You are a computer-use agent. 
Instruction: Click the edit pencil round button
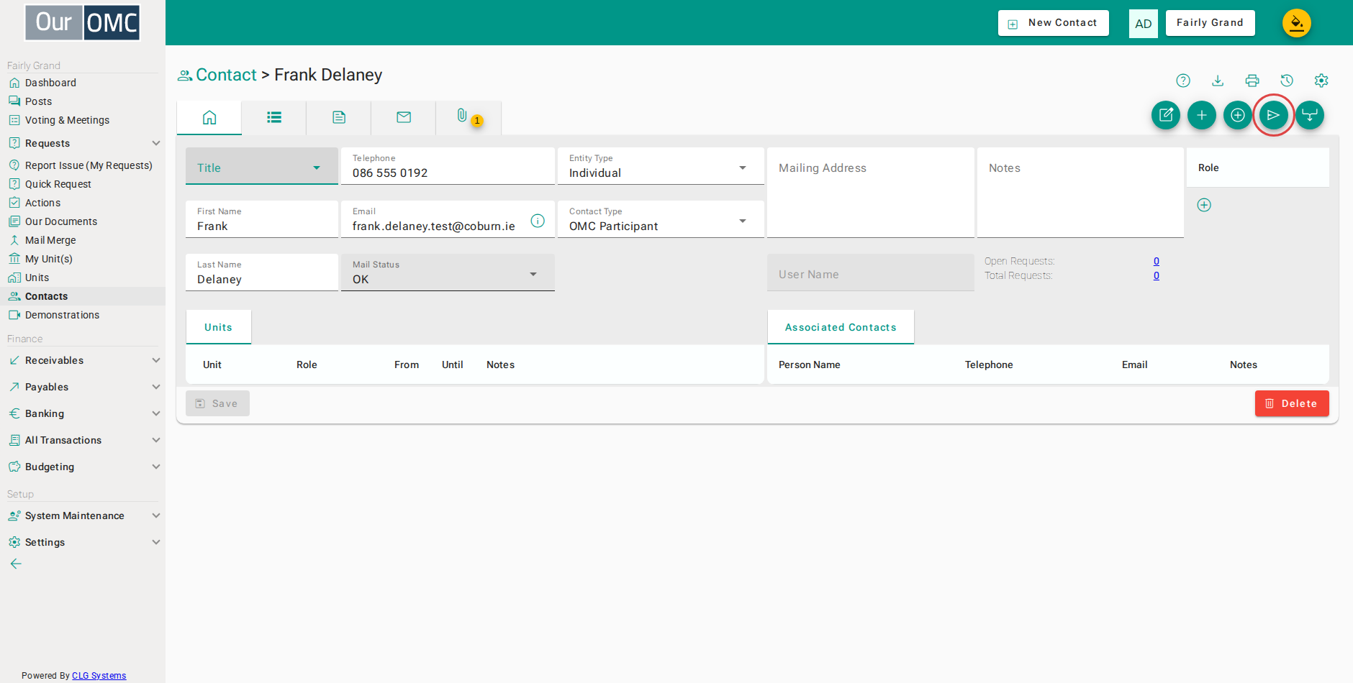[x=1166, y=115]
